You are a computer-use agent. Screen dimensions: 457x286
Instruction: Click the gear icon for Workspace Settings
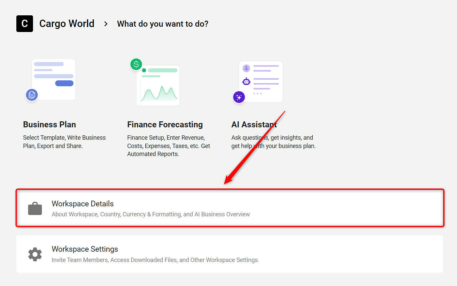[35, 254]
